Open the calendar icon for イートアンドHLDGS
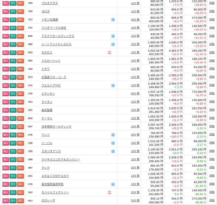Screen dimensions: 217x205 pyautogui.click(x=113, y=44)
